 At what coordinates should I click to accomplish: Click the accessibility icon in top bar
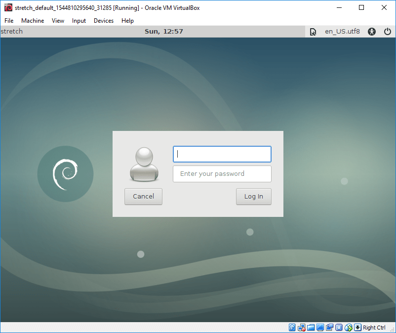point(372,31)
